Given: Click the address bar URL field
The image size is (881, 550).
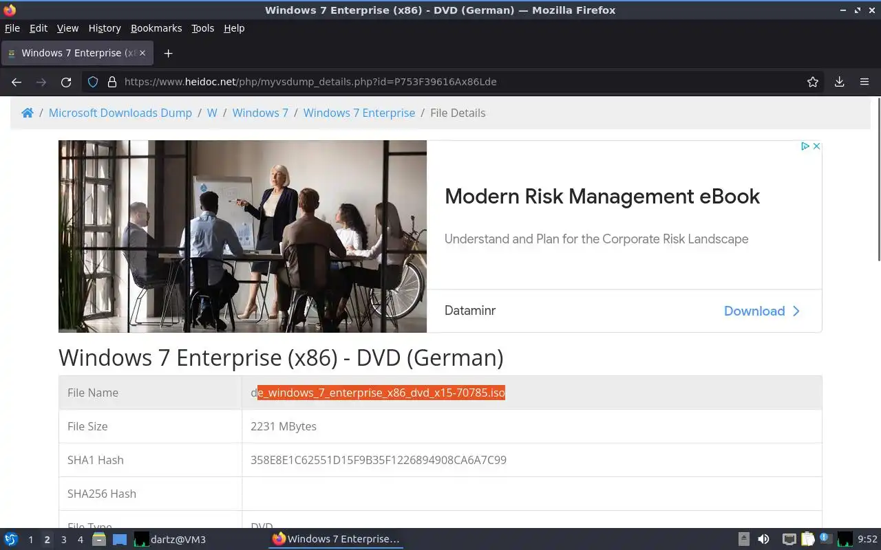Looking at the screenshot, I should [454, 82].
